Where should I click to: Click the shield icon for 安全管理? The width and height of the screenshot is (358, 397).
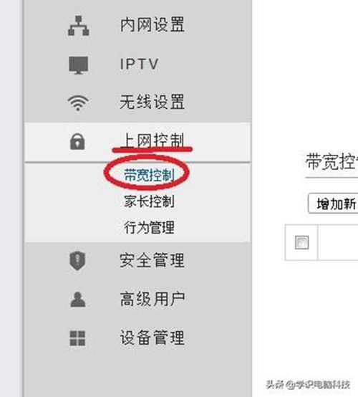coord(77,261)
